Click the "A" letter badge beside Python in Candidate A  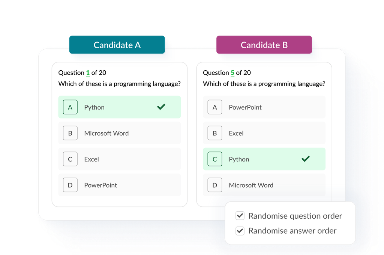70,107
